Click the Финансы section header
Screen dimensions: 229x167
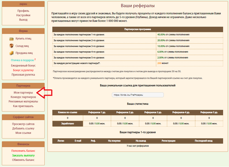tap(23, 144)
